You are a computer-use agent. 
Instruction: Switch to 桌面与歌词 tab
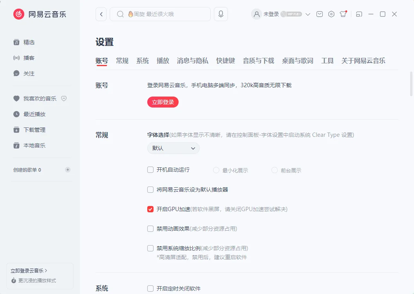(x=298, y=61)
